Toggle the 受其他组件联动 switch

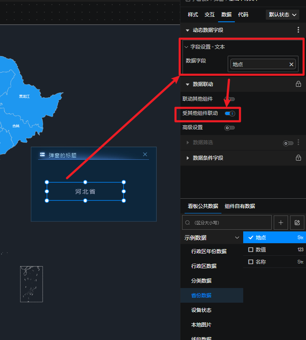tap(230, 114)
